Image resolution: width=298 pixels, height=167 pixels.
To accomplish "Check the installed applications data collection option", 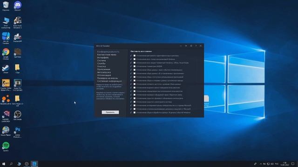I will coord(135,73).
